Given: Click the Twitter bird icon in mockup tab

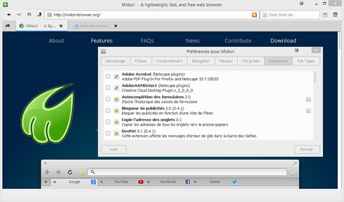Looking at the screenshot, I should coord(235,182).
